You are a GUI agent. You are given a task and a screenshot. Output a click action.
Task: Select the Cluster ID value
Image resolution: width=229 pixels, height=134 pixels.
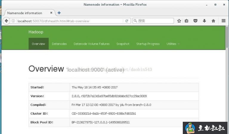[104, 113]
